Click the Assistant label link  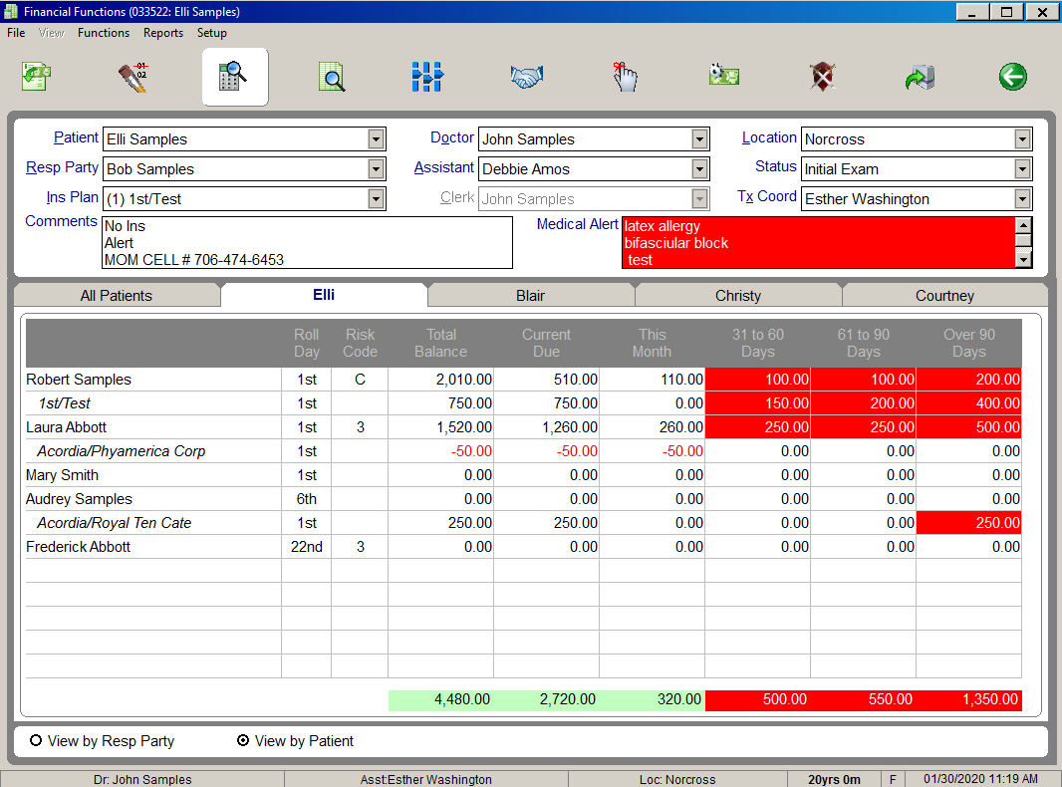443,167
